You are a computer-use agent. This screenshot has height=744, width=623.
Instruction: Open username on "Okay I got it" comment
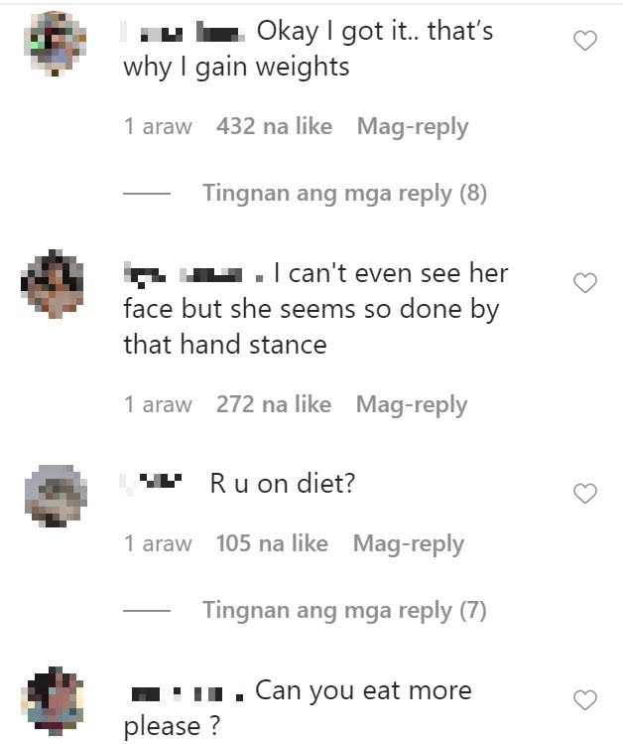[184, 32]
